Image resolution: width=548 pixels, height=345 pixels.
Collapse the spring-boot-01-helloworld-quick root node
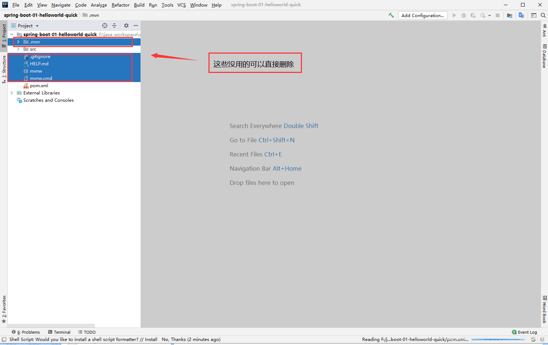12,34
